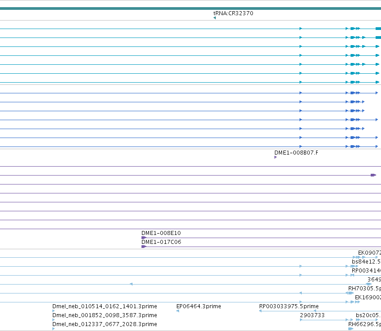381x331 pixels.
Task: Click the label starting with RH70305.5p
Action: pyautogui.click(x=364, y=289)
